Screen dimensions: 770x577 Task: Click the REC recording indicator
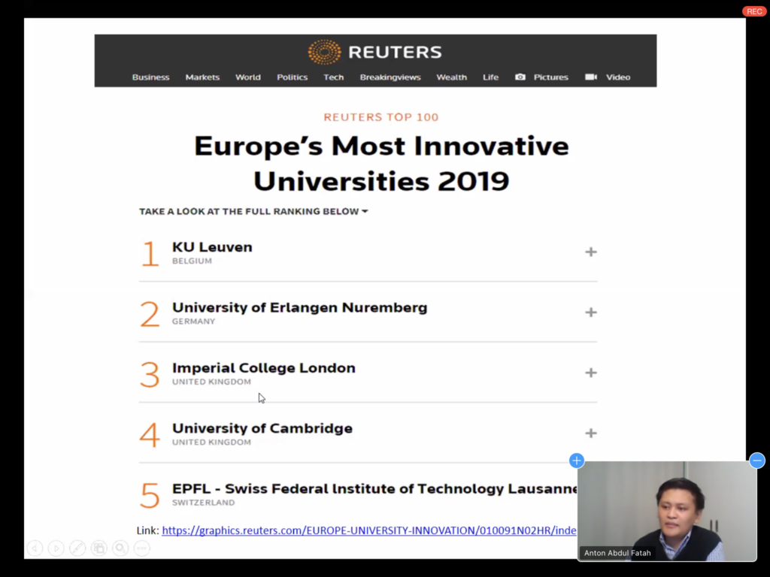coord(753,11)
